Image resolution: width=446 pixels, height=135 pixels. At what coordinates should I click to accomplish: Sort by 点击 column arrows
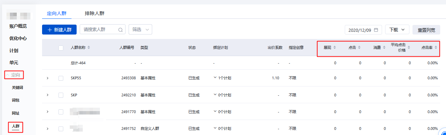click(359, 48)
